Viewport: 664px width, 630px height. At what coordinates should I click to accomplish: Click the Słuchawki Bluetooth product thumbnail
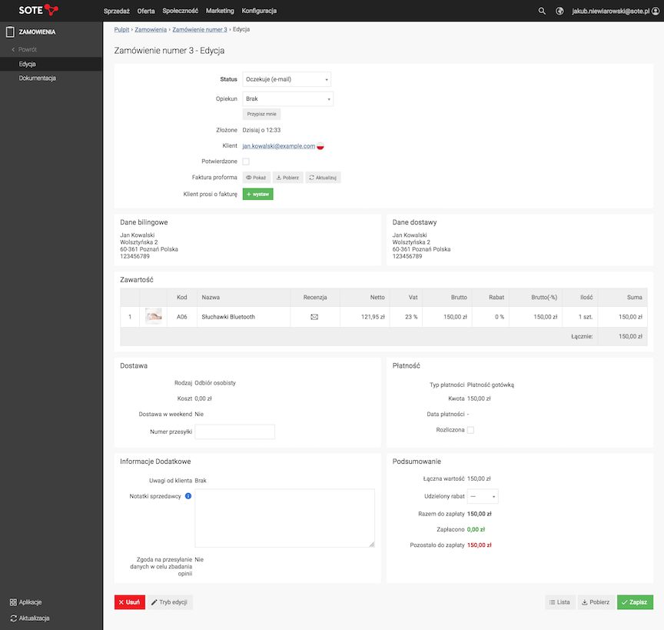[154, 316]
